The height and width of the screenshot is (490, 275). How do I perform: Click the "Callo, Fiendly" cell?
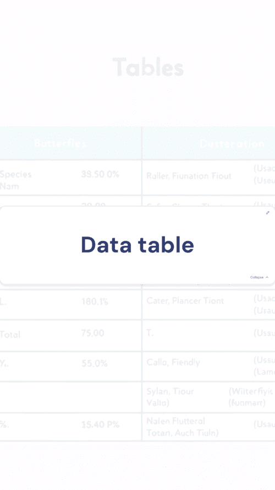pos(173,362)
